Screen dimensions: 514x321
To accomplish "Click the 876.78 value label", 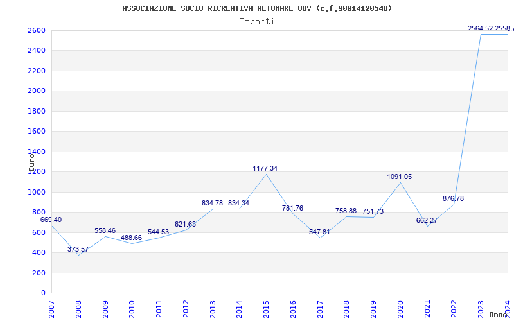I will (x=453, y=198).
